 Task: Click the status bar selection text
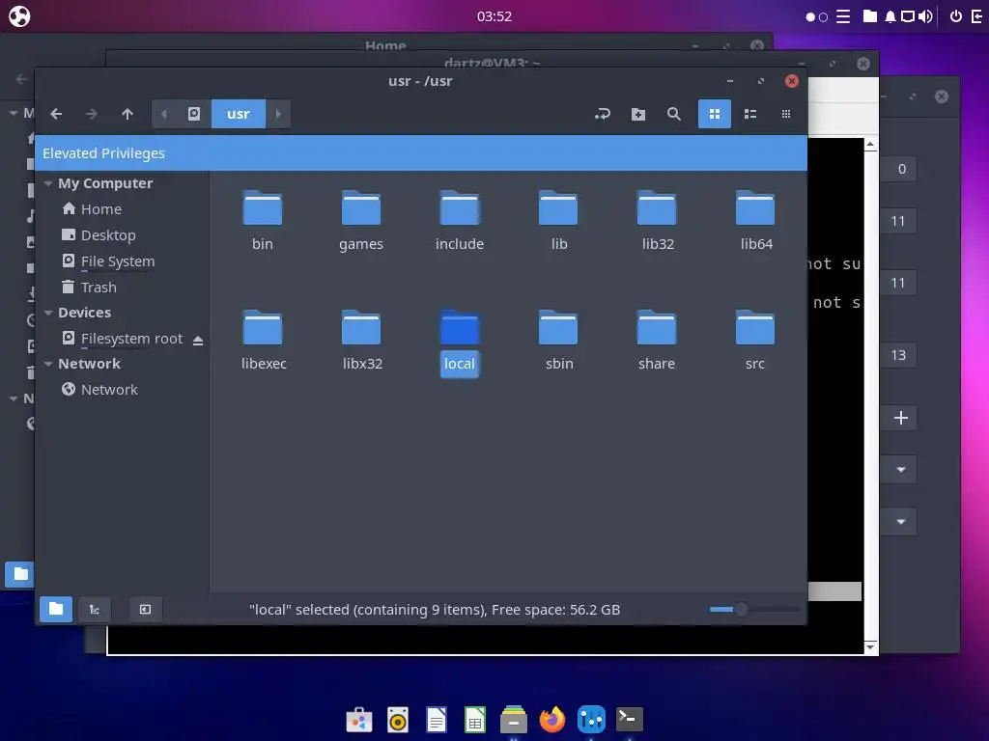pos(435,610)
